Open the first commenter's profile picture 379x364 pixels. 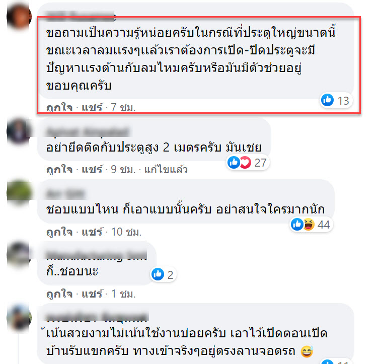[19, 17]
